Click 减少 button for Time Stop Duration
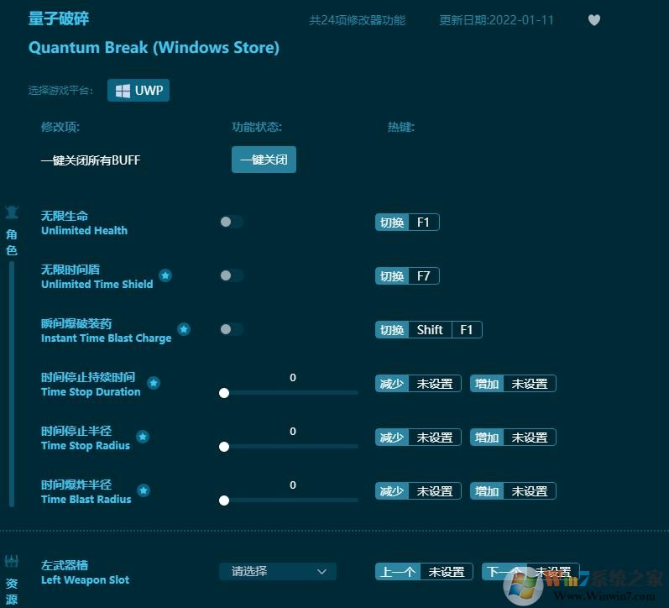Image resolution: width=669 pixels, height=608 pixels. [392, 384]
